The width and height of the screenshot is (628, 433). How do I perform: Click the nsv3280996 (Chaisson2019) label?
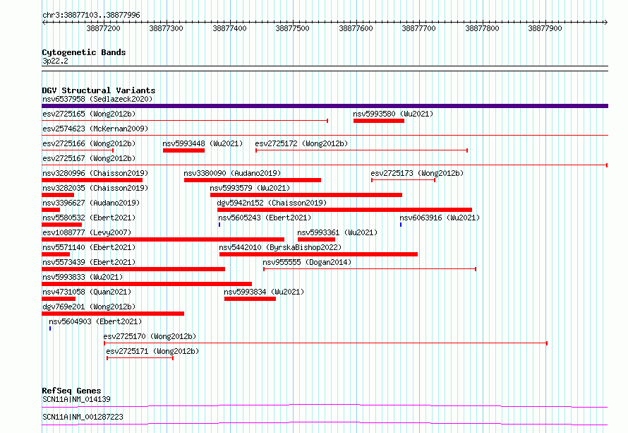pyautogui.click(x=95, y=173)
